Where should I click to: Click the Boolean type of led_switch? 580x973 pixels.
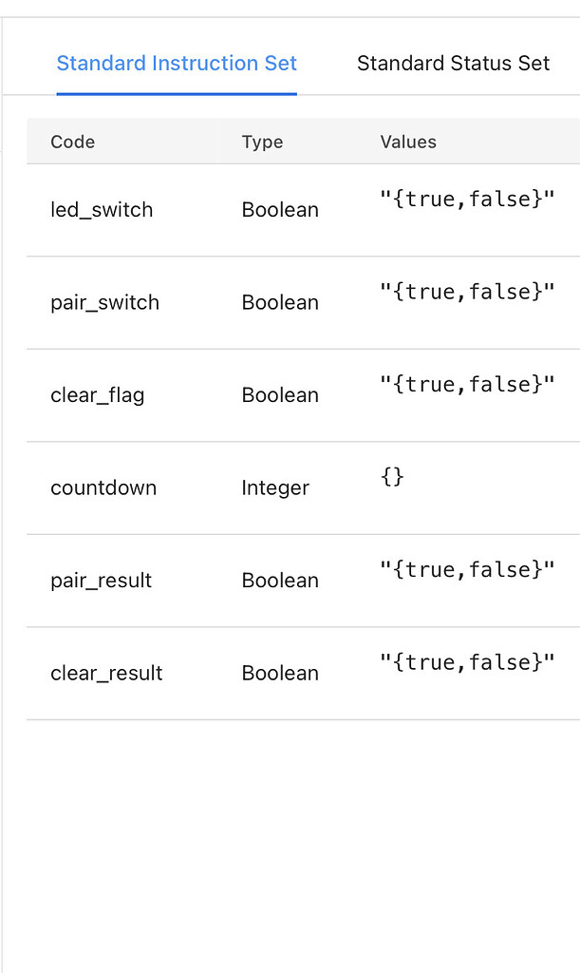coord(279,209)
